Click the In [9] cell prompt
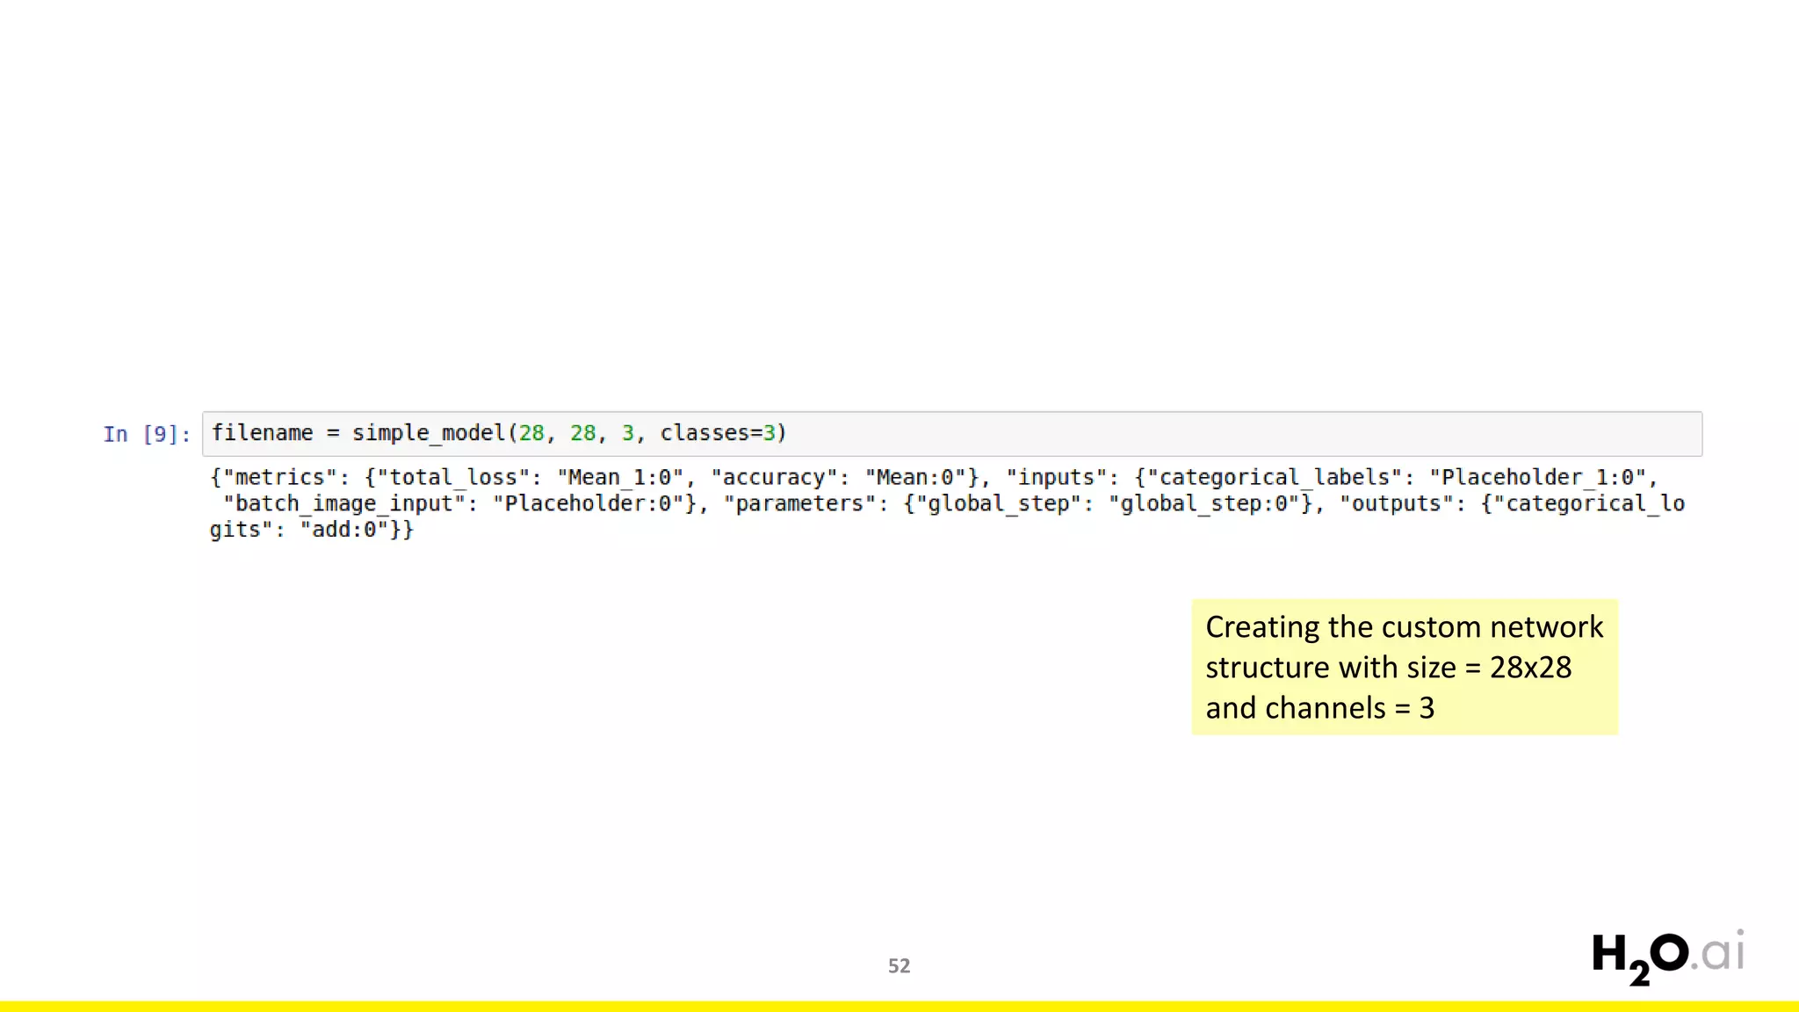1799x1012 pixels. tap(146, 434)
